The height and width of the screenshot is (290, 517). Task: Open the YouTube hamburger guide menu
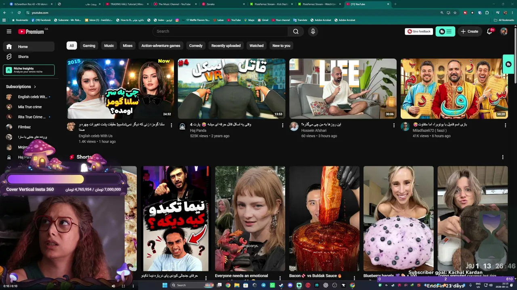coord(9,31)
